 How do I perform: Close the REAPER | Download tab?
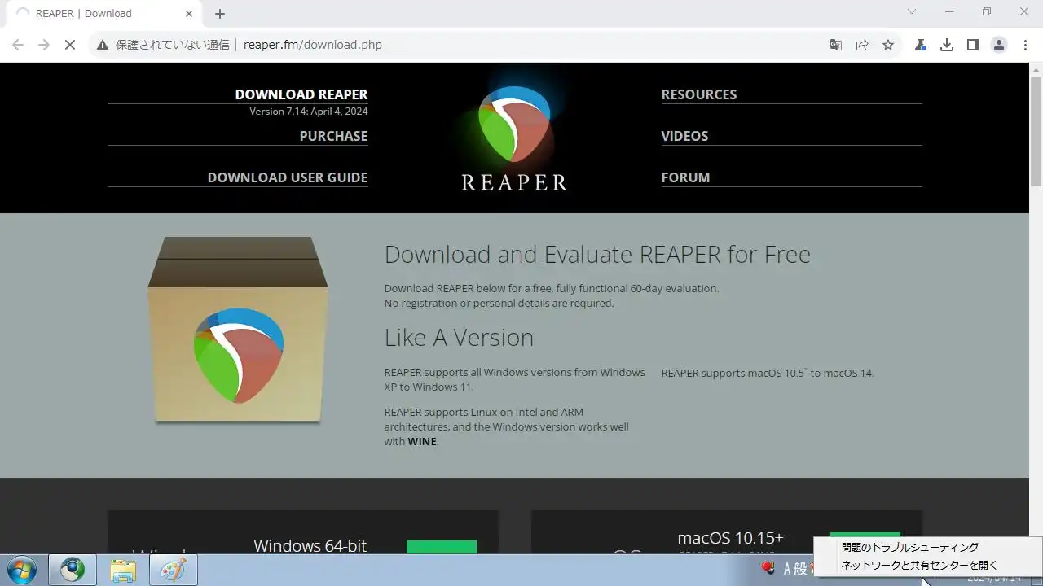(189, 13)
